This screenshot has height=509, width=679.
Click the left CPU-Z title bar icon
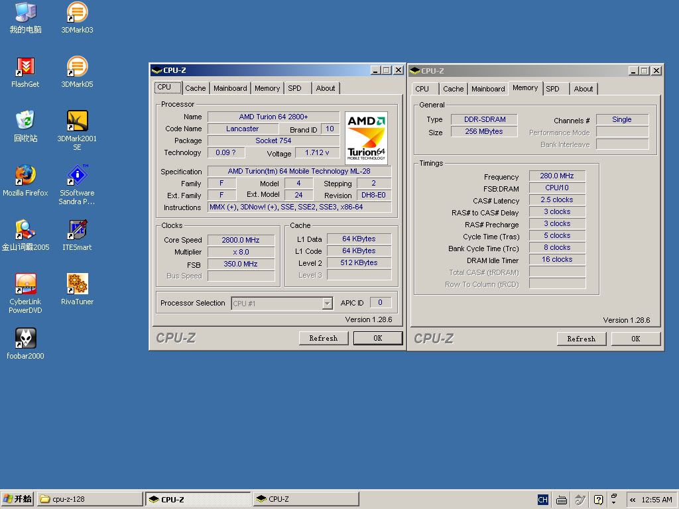(x=156, y=70)
